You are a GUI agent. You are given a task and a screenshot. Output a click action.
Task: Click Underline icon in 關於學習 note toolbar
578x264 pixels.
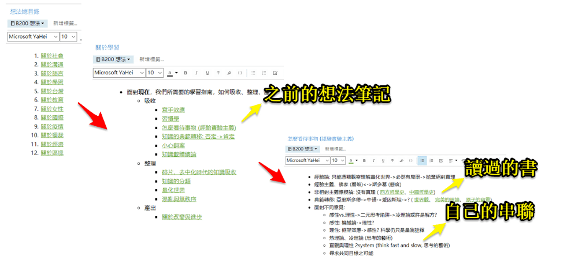coord(207,73)
